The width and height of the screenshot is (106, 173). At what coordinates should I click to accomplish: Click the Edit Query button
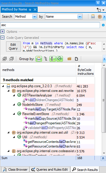[13, 46]
